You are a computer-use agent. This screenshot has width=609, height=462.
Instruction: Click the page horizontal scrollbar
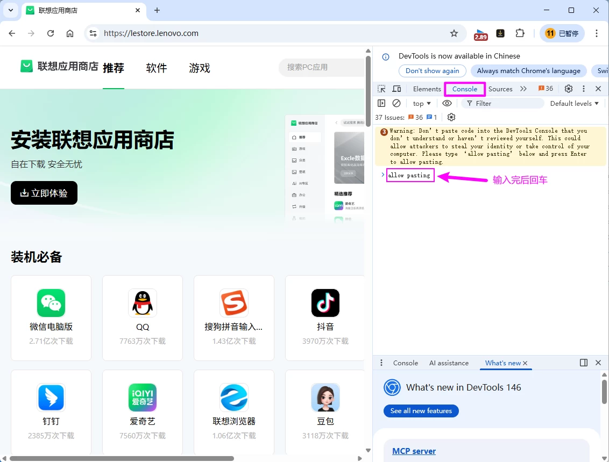point(122,459)
